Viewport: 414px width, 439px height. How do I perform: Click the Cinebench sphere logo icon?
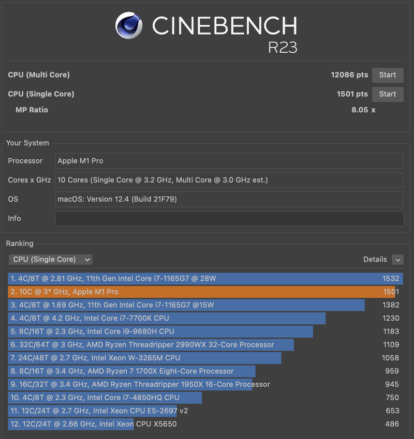tap(129, 25)
